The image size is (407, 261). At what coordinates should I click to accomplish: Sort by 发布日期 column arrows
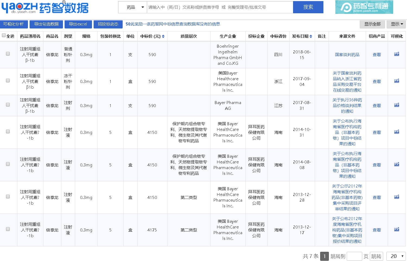point(311,36)
